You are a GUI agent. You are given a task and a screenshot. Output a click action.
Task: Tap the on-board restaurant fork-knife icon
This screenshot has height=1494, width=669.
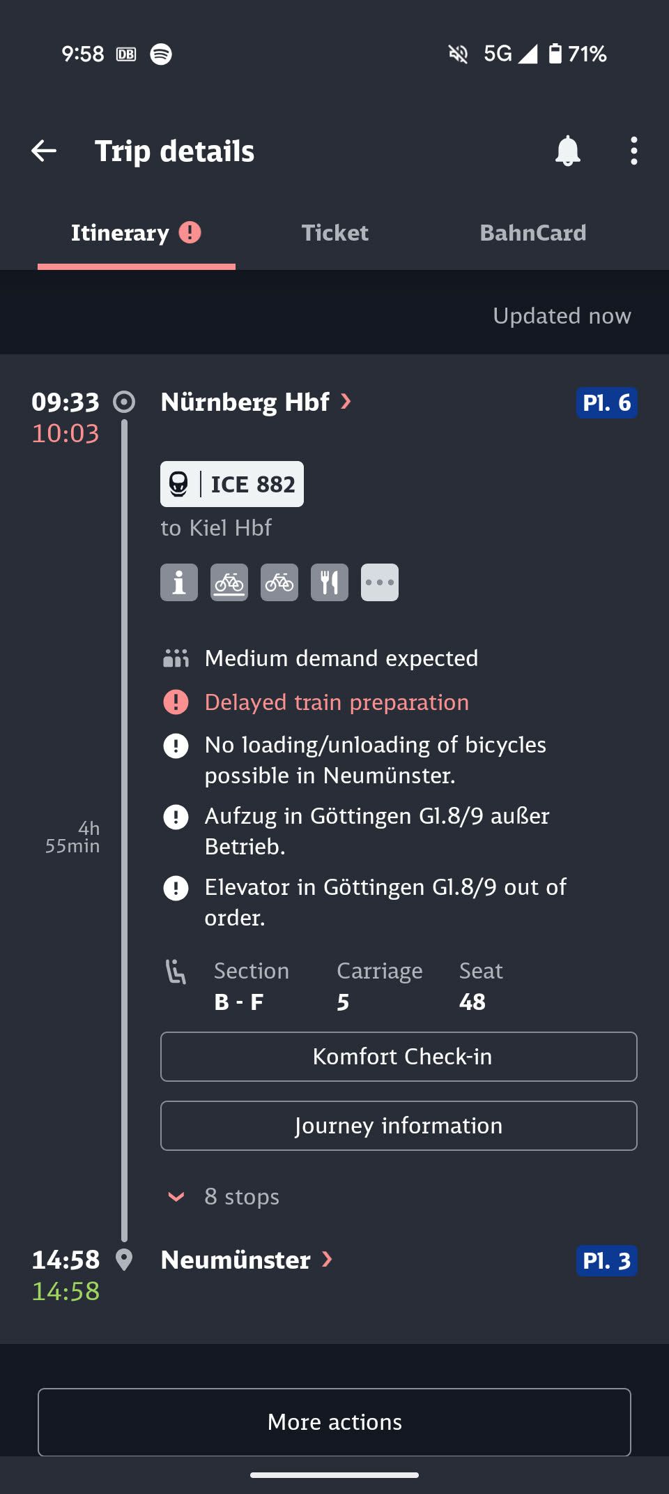(330, 582)
